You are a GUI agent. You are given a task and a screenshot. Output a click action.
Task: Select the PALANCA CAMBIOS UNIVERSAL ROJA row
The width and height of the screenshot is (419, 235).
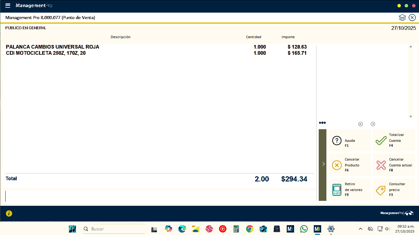[52, 47]
